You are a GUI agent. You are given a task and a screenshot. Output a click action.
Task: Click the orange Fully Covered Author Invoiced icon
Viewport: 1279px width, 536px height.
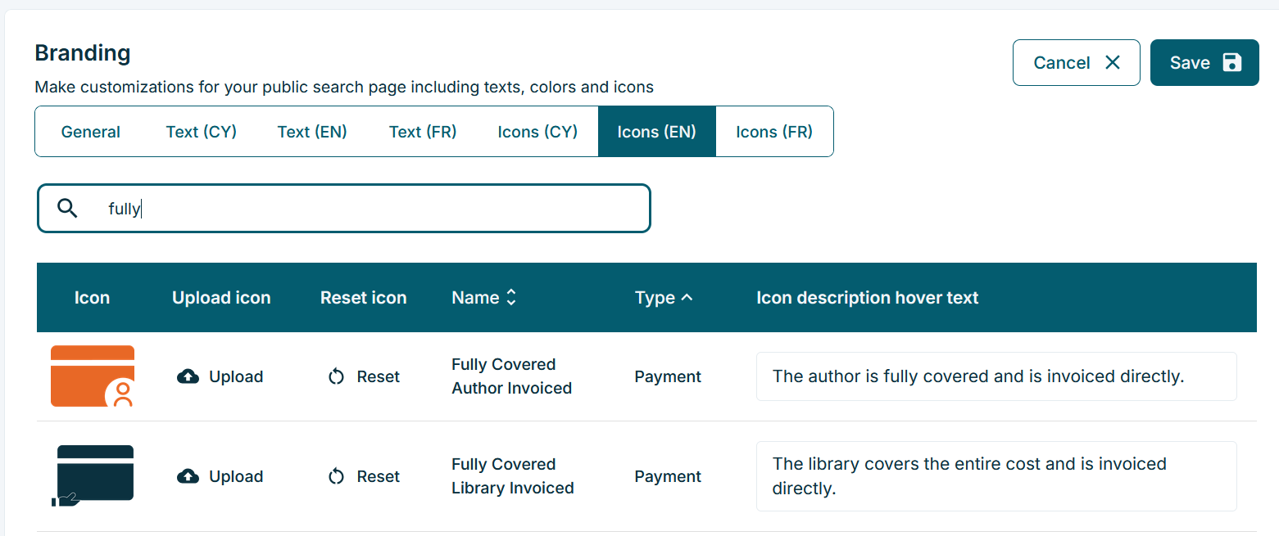click(x=93, y=376)
